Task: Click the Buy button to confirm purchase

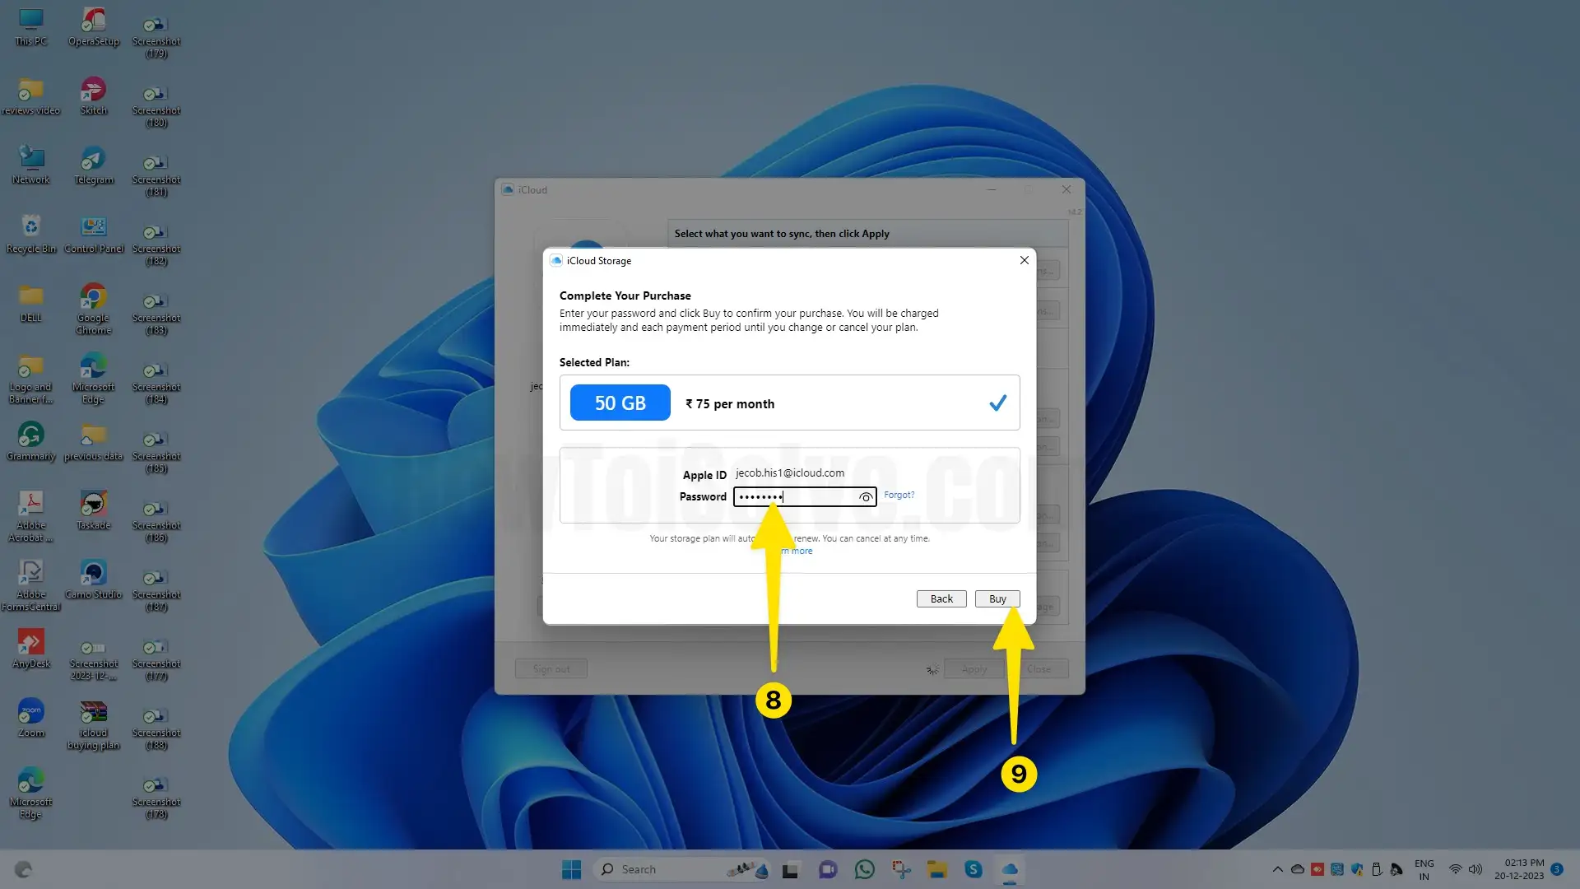Action: point(997,598)
